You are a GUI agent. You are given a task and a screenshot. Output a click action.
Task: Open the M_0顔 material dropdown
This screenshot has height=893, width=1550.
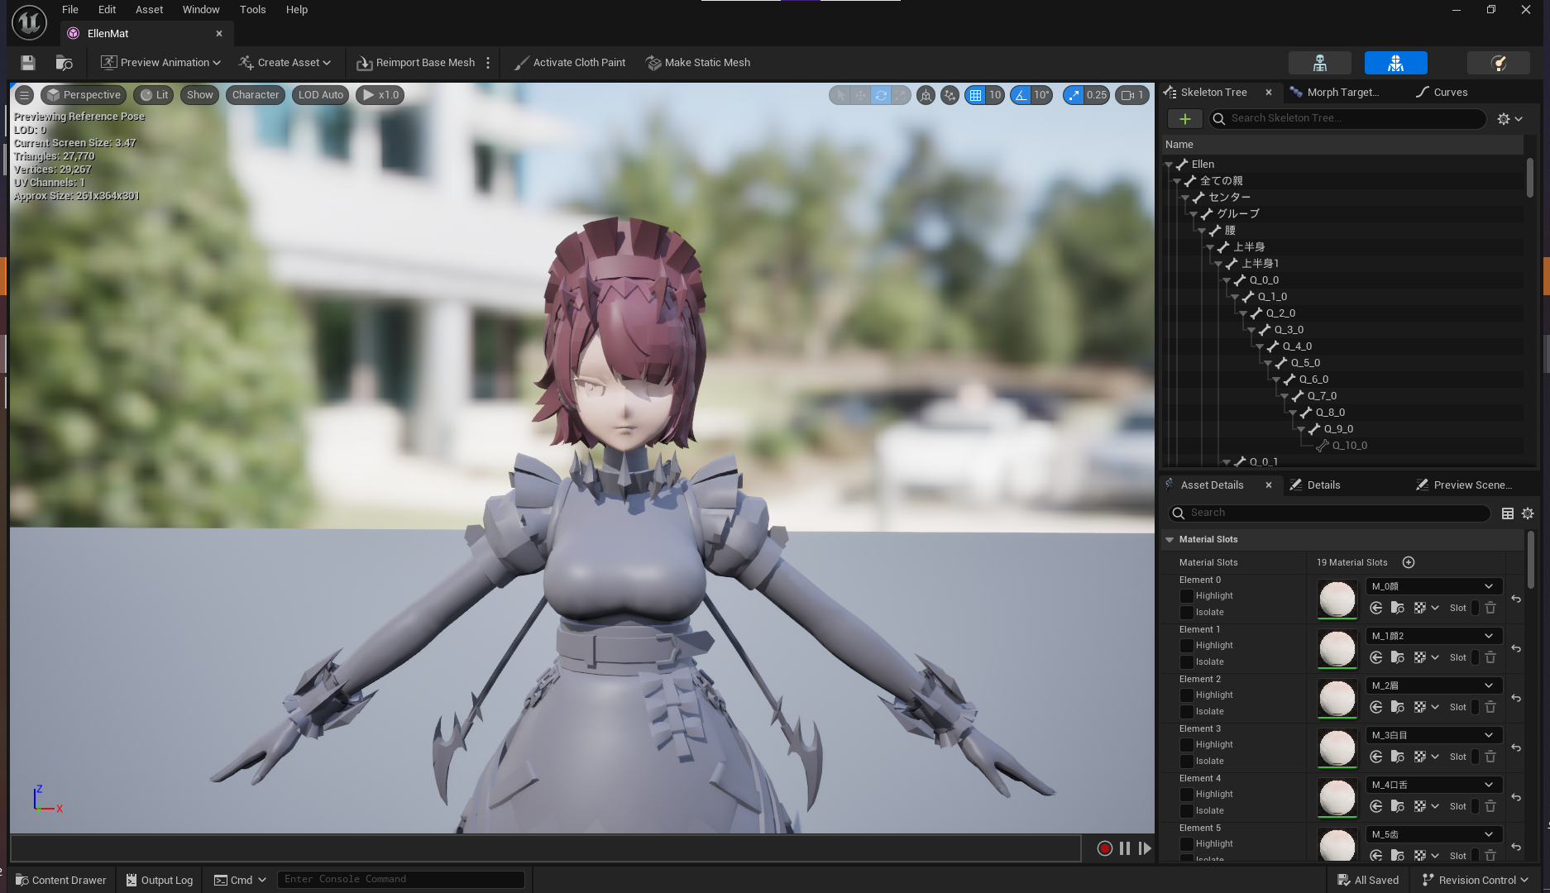pyautogui.click(x=1433, y=586)
